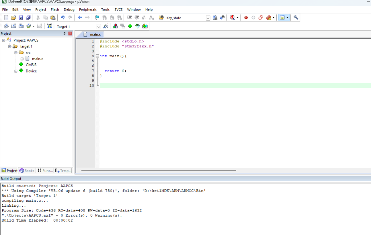Open the Peripherals menu
371x235 pixels.
tap(88, 9)
